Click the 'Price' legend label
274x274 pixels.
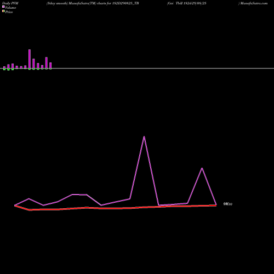click(9, 12)
